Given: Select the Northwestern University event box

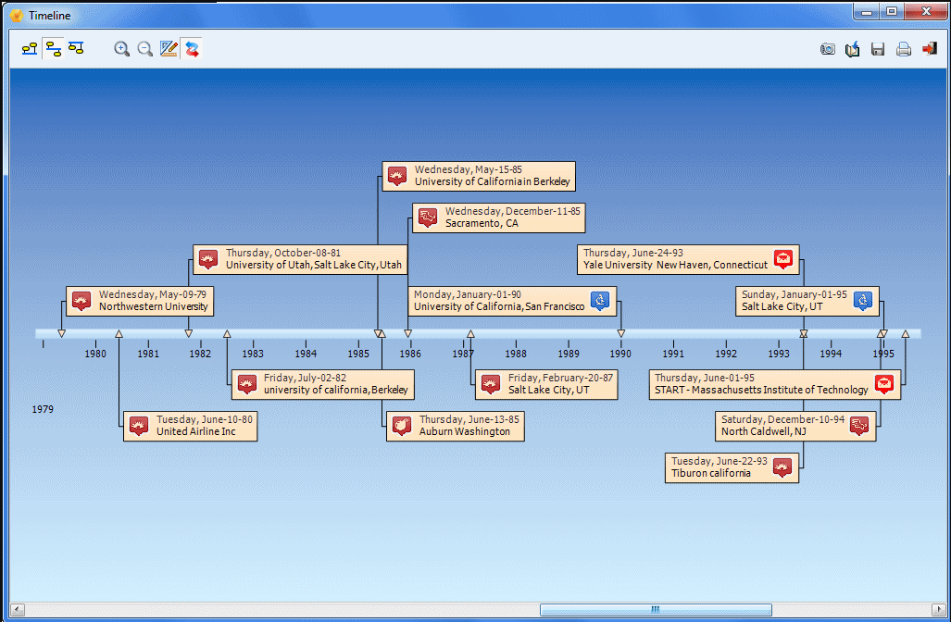Looking at the screenshot, I should click(x=140, y=301).
